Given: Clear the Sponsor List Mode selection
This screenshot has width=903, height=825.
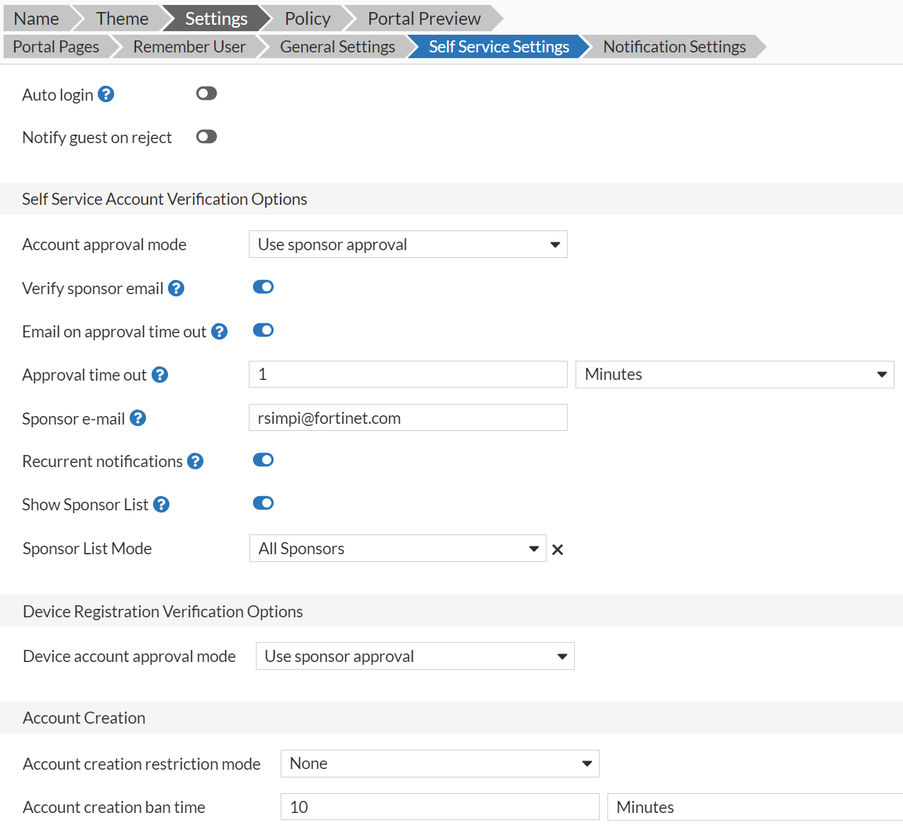Looking at the screenshot, I should coord(557,549).
